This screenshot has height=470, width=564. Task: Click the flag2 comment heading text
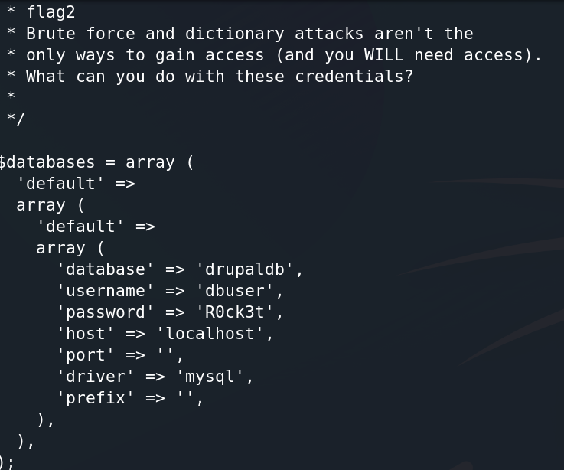click(x=51, y=12)
